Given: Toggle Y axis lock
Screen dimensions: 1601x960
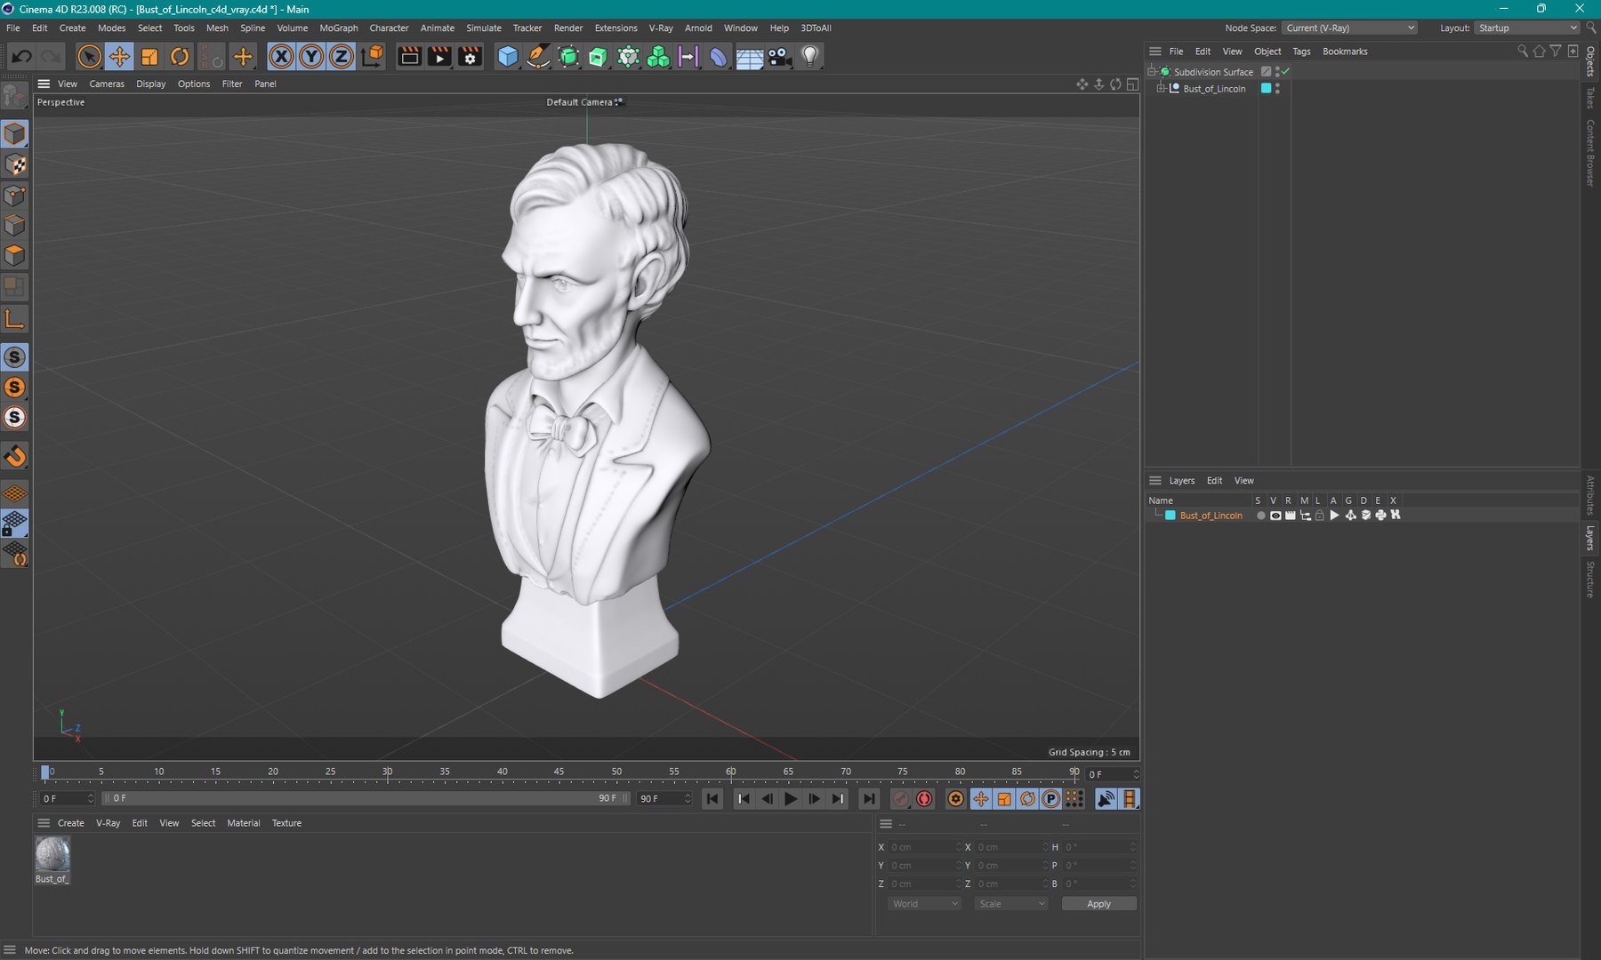Looking at the screenshot, I should pyautogui.click(x=311, y=57).
